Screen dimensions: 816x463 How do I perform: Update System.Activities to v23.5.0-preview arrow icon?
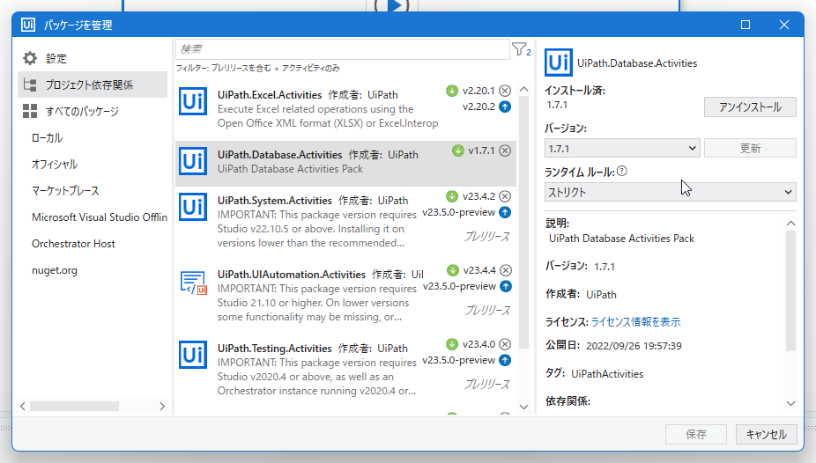point(505,212)
